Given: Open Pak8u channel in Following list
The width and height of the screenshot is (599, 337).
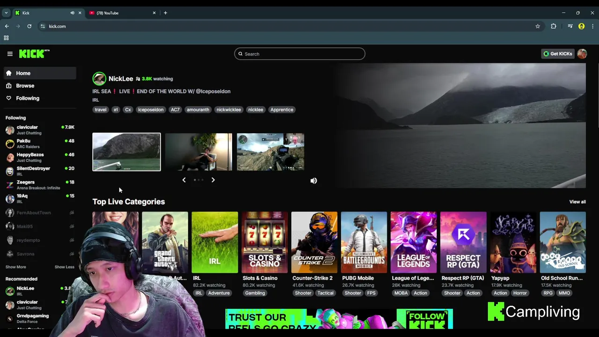Looking at the screenshot, I should 40,144.
